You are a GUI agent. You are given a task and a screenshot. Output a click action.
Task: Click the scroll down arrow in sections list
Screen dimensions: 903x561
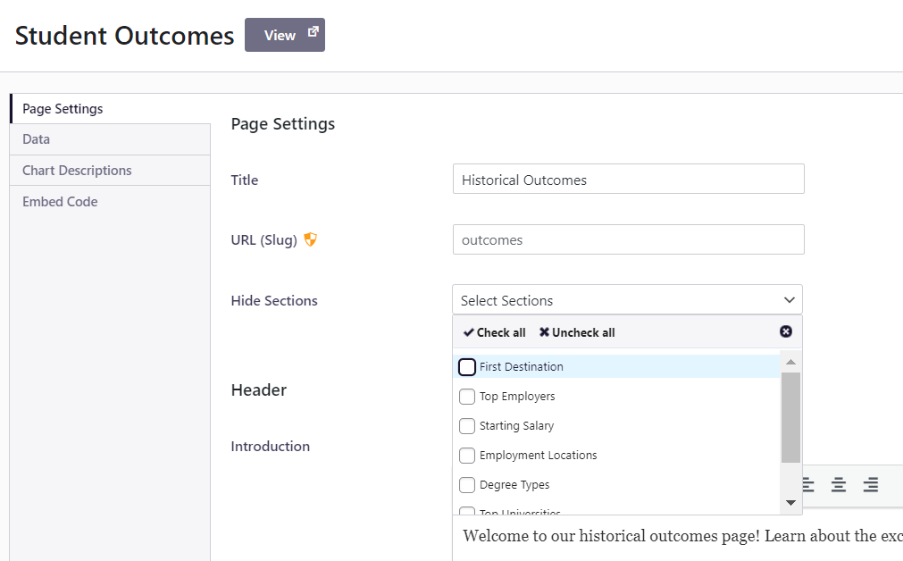tap(790, 503)
